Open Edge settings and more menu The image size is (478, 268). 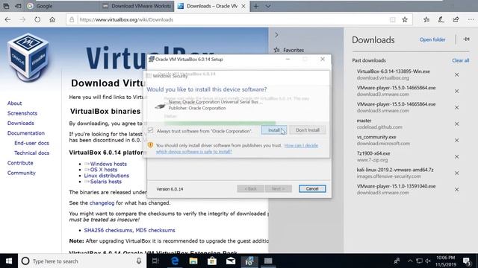tap(471, 20)
